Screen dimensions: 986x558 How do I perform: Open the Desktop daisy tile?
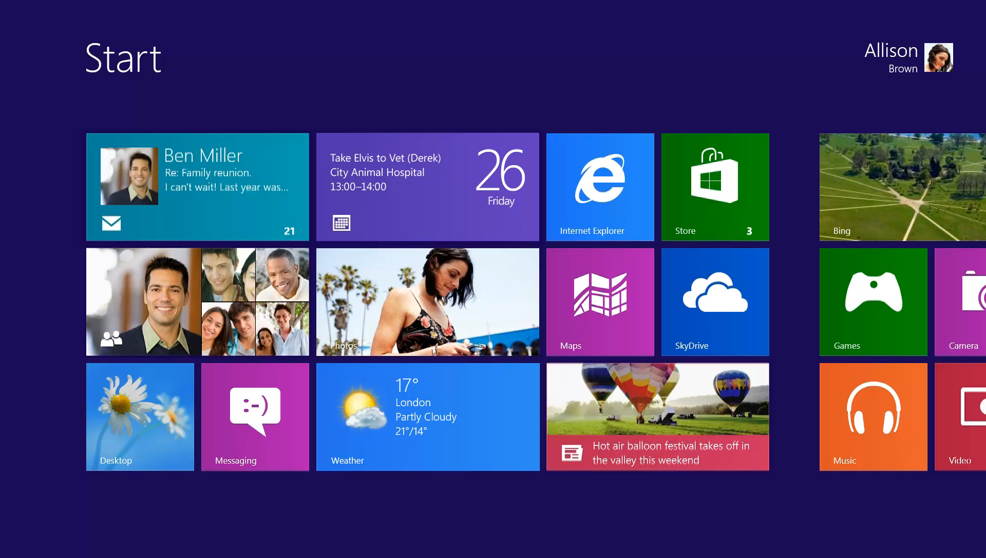coord(140,416)
